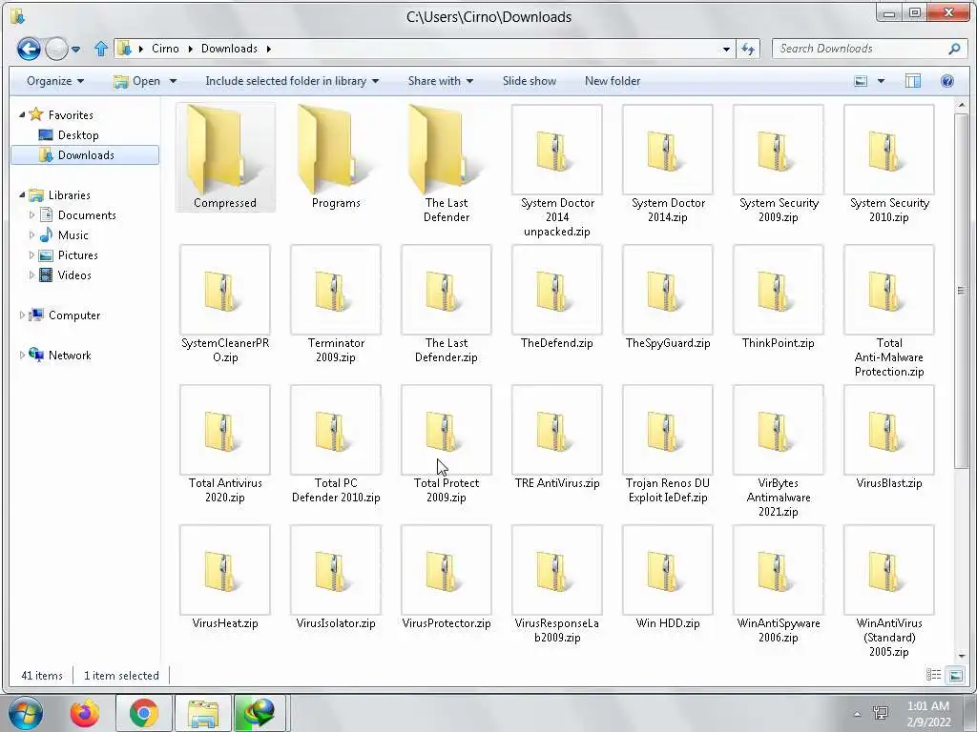This screenshot has width=977, height=732.
Task: Go up one folder level with Up arrow
Action: [x=101, y=49]
